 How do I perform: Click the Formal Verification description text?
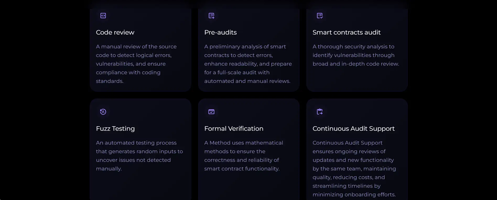244,156
